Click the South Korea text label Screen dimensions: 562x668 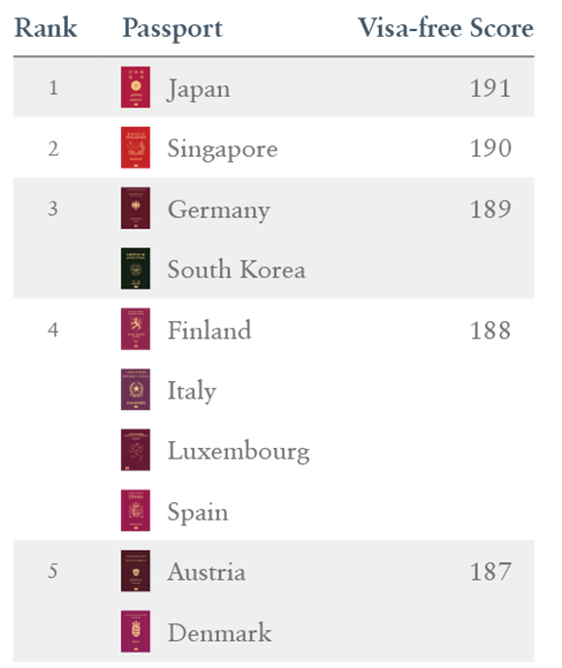click(236, 270)
